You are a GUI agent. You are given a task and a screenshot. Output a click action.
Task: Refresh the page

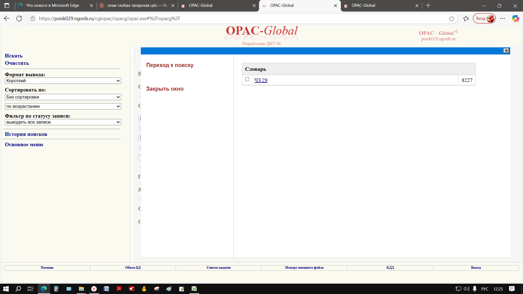click(19, 19)
